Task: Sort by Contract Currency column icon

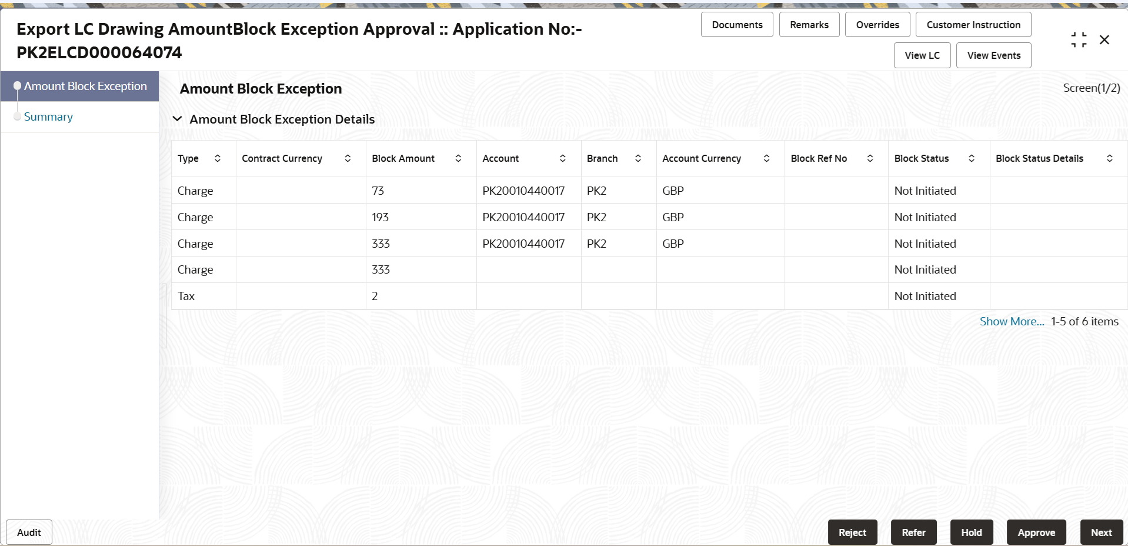Action: pos(348,158)
